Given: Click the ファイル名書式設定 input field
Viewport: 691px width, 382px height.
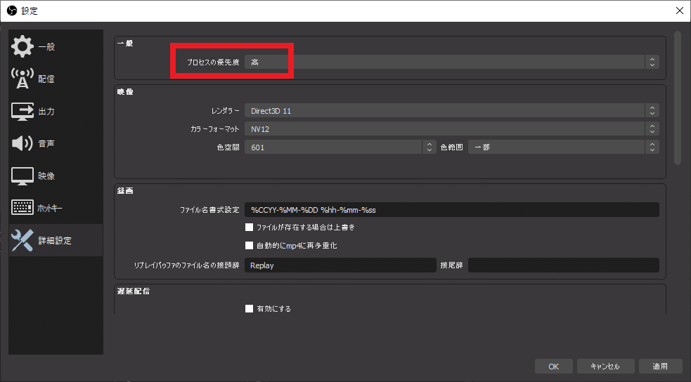Looking at the screenshot, I should coord(452,210).
